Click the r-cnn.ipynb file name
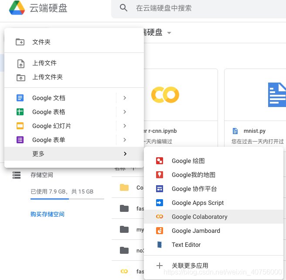Screen dimensions: 286x280 [x=160, y=131]
